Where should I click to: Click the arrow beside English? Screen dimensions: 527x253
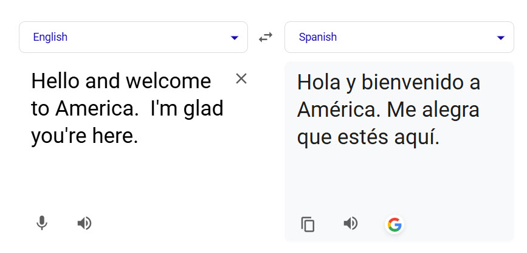235,38
